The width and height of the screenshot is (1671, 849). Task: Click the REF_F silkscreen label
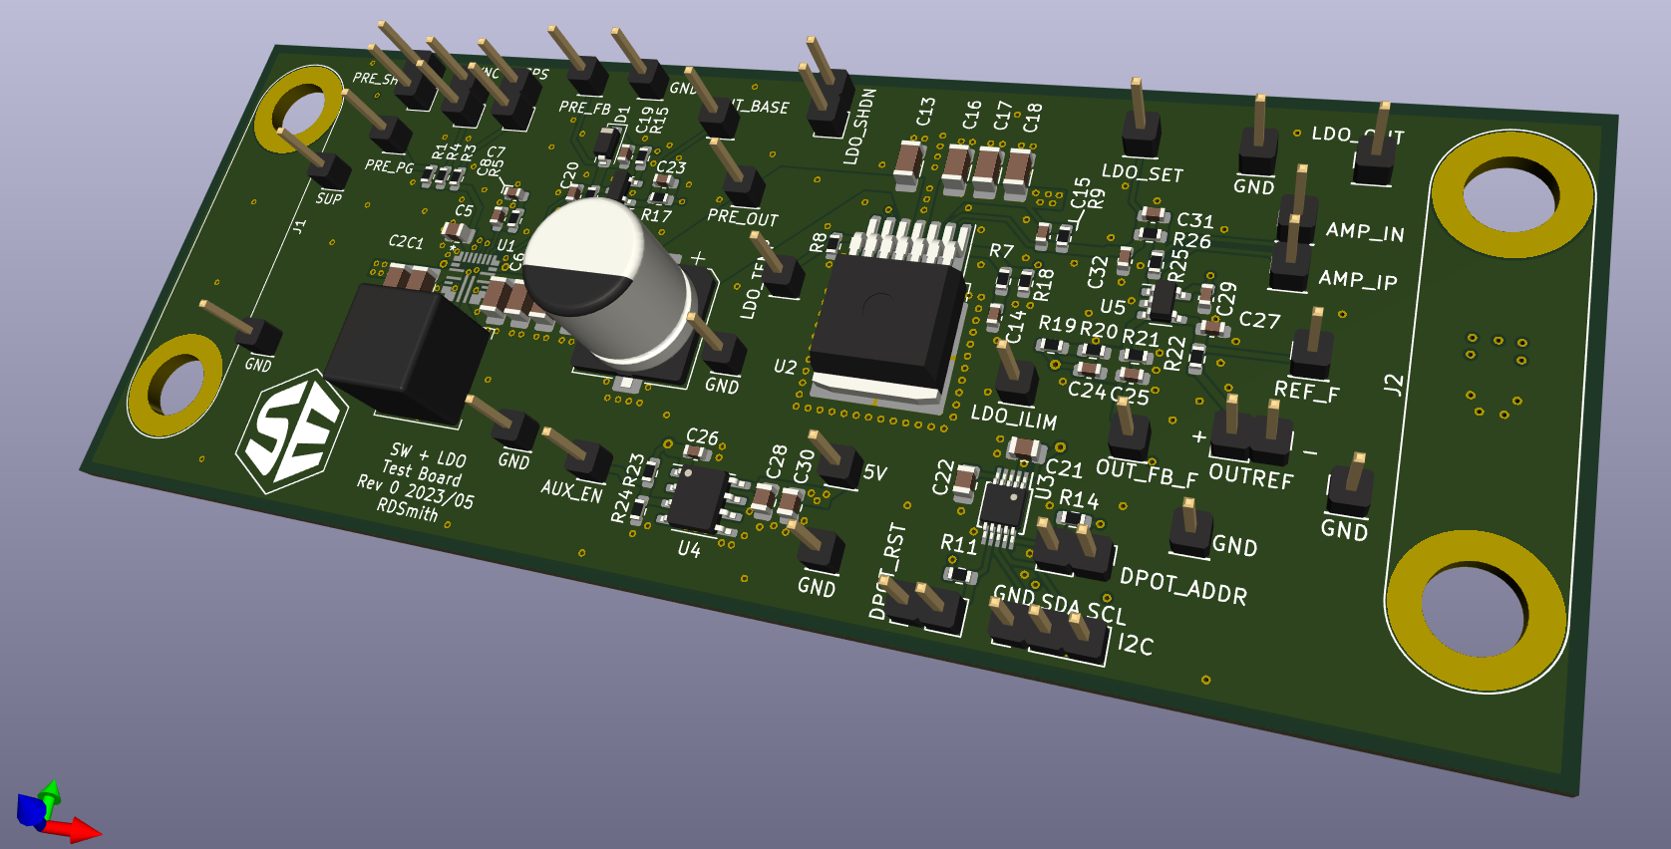click(x=1306, y=391)
